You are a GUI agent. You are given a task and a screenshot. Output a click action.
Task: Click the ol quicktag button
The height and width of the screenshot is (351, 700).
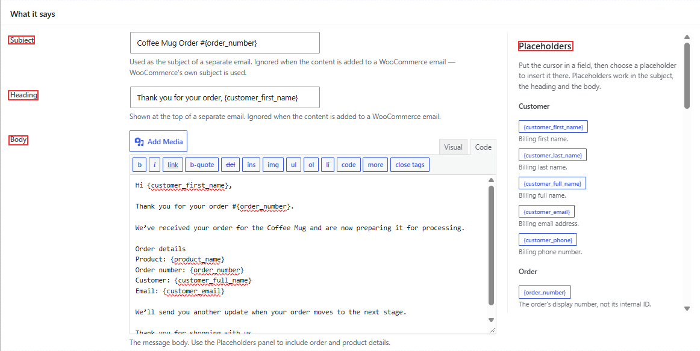311,165
